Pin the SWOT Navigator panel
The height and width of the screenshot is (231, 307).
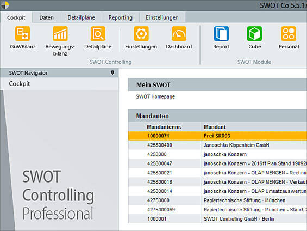pyautogui.click(x=112, y=73)
